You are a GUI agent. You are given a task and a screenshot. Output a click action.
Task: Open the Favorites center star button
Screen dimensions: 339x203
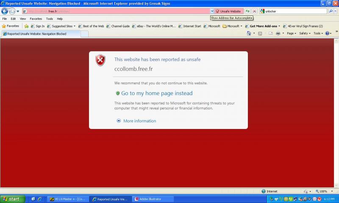[10, 26]
